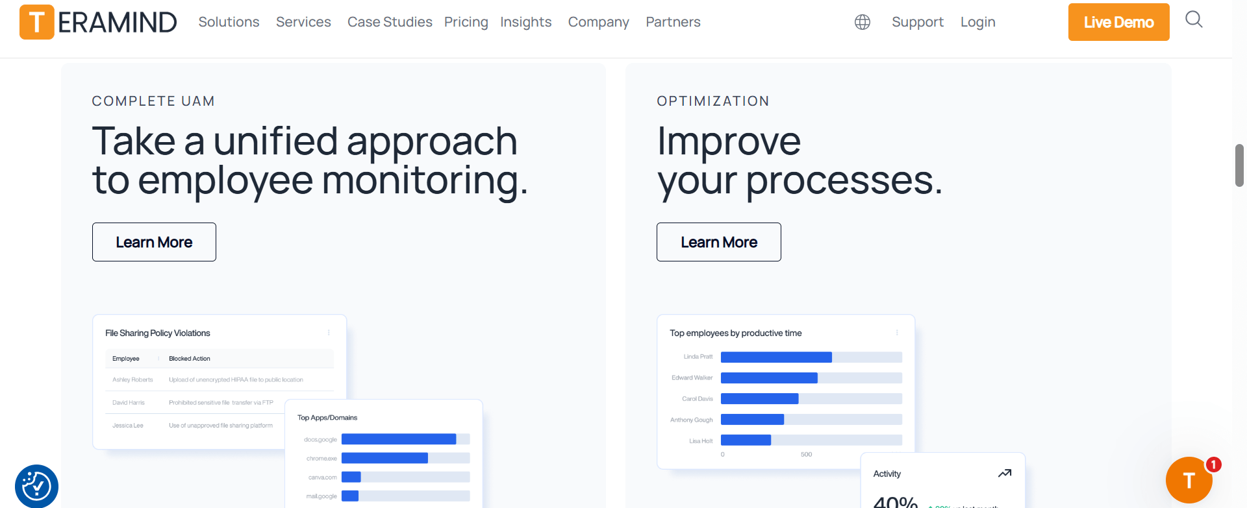Viewport: 1247px width, 508px height.
Task: Expand the Company menu
Action: point(598,22)
